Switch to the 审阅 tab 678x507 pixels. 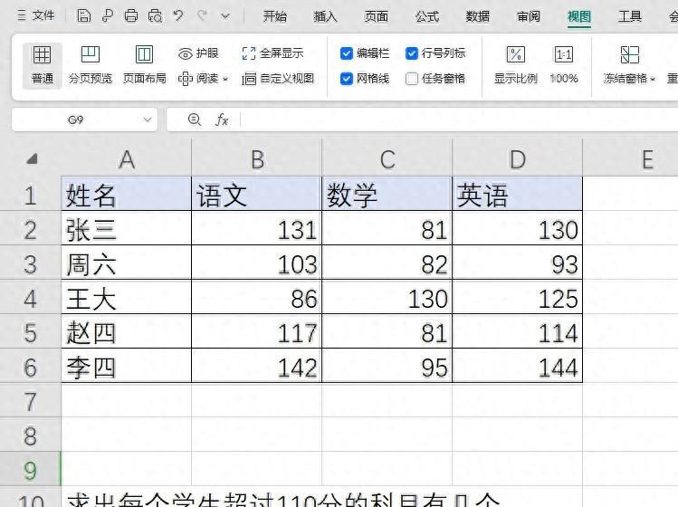[x=529, y=16]
